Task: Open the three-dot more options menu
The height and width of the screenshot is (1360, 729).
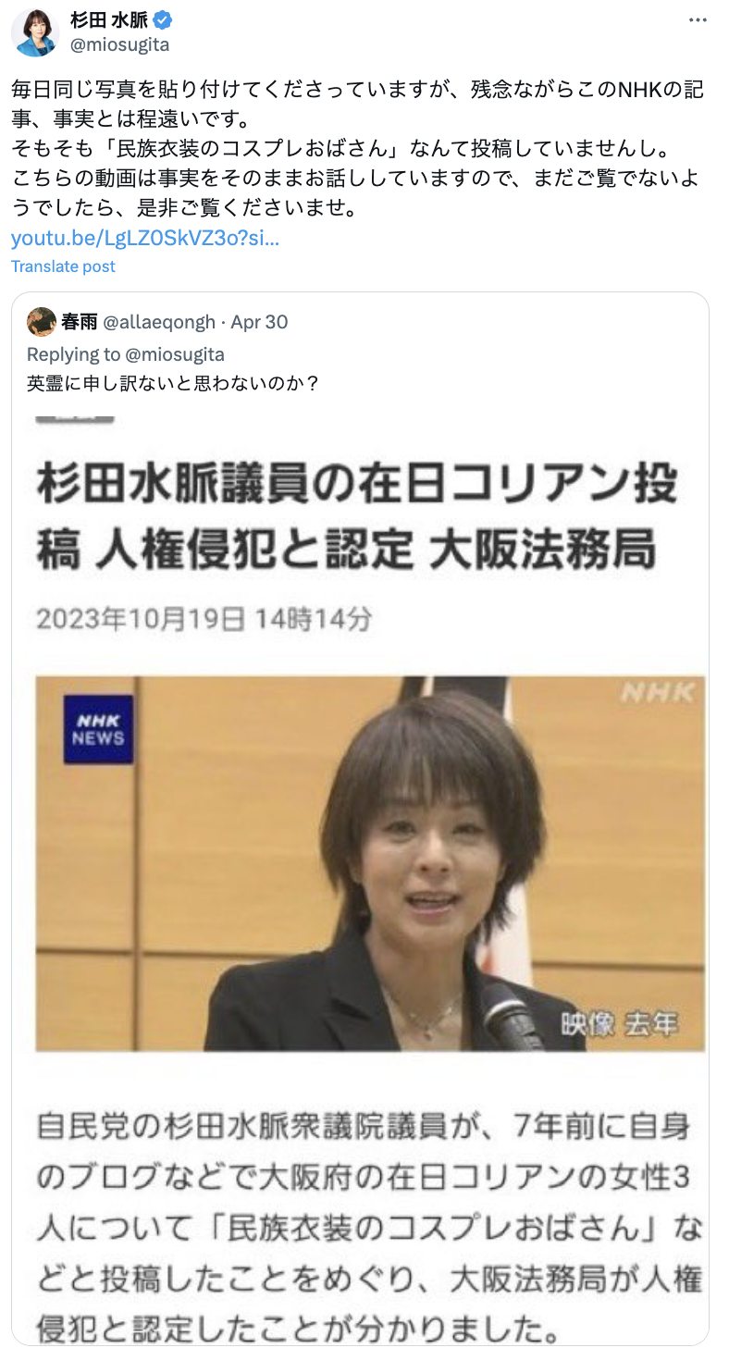Action: 700,20
